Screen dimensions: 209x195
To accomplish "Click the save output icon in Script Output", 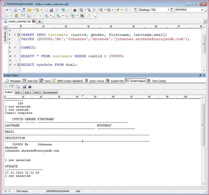I will pyautogui.click(x=24, y=87).
